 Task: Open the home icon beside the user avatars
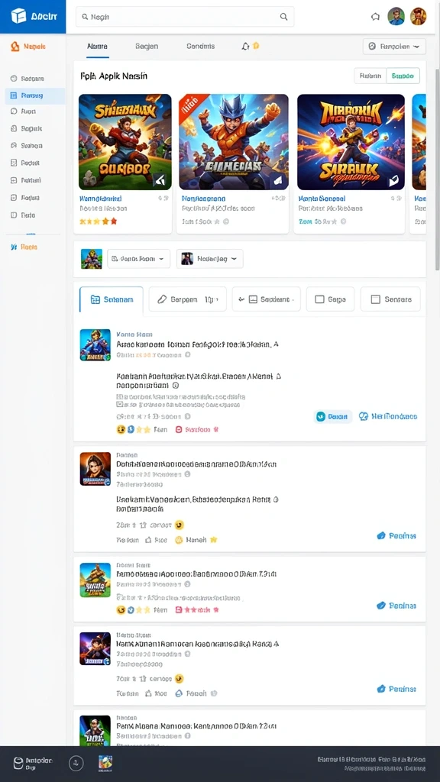coord(375,17)
